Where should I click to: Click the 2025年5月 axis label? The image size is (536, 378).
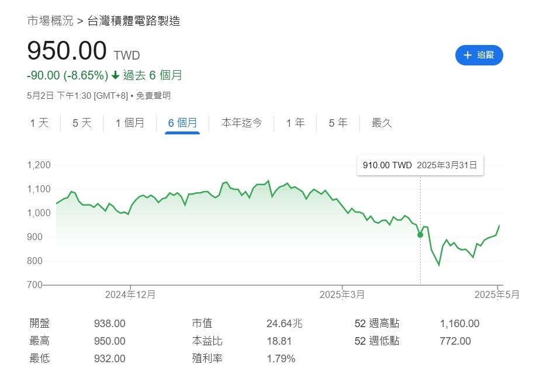(x=497, y=294)
